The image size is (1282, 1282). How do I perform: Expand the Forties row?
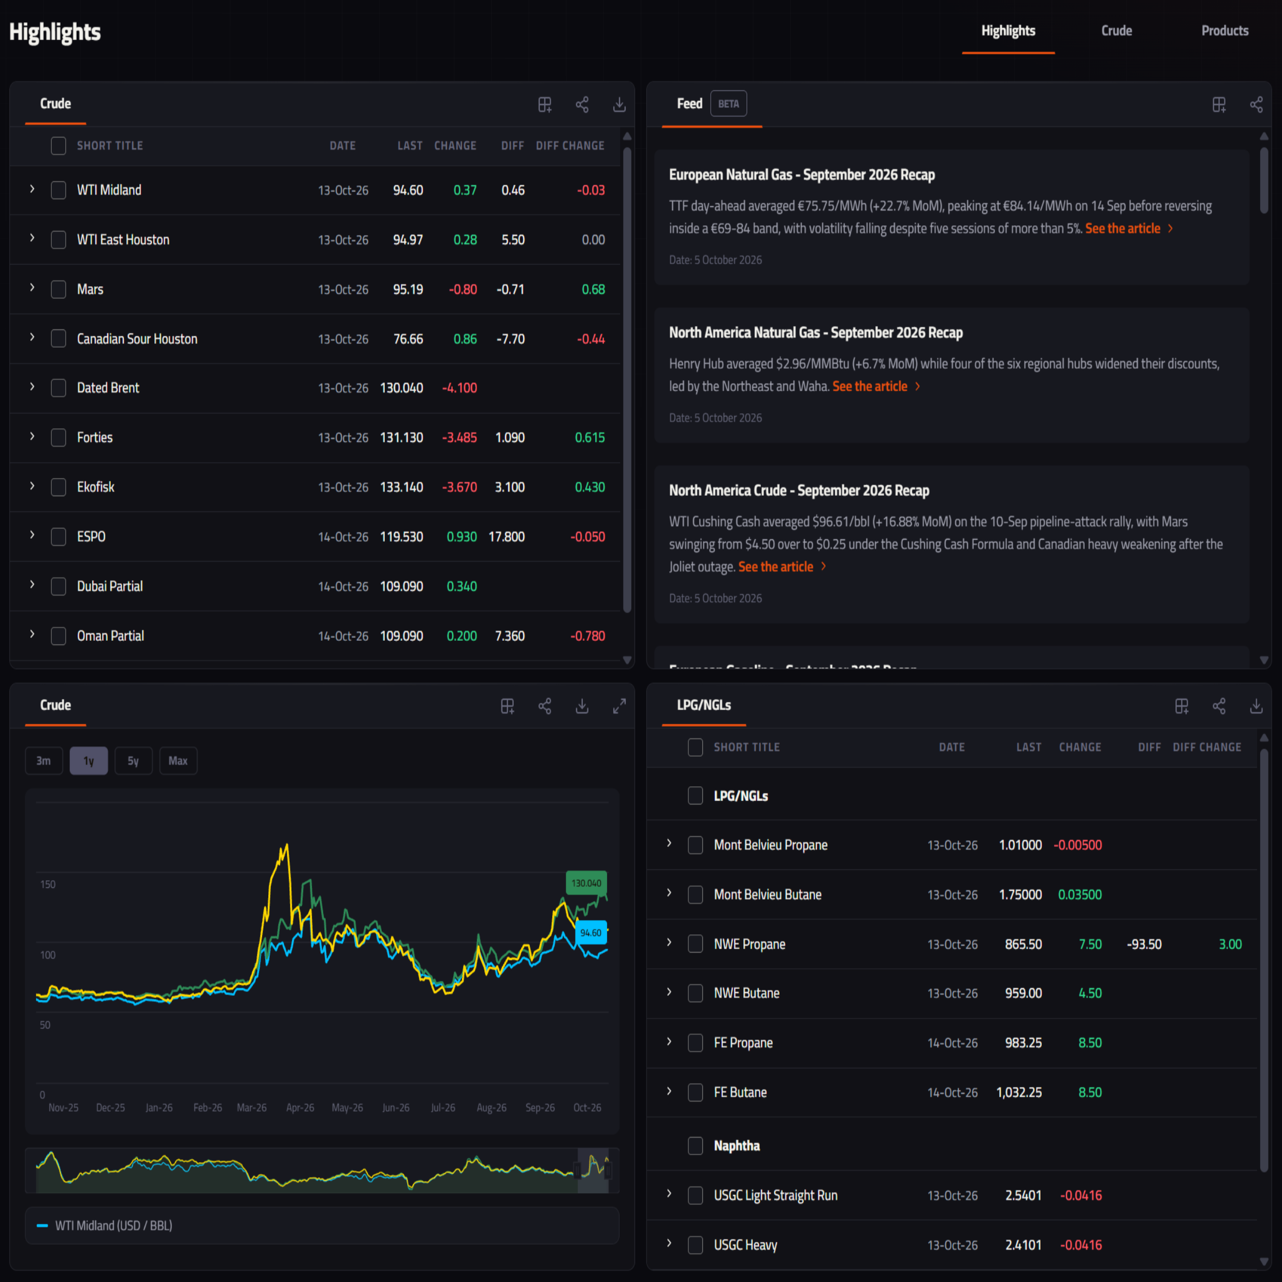click(x=32, y=437)
